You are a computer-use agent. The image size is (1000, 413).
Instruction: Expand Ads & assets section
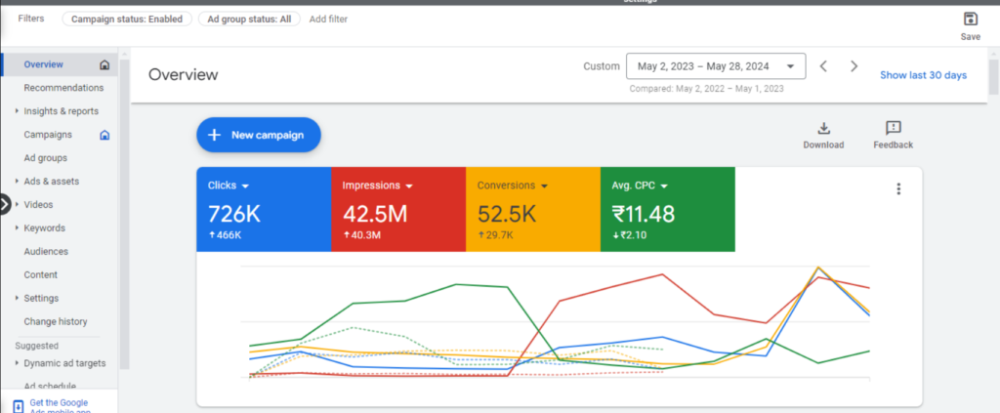click(17, 181)
